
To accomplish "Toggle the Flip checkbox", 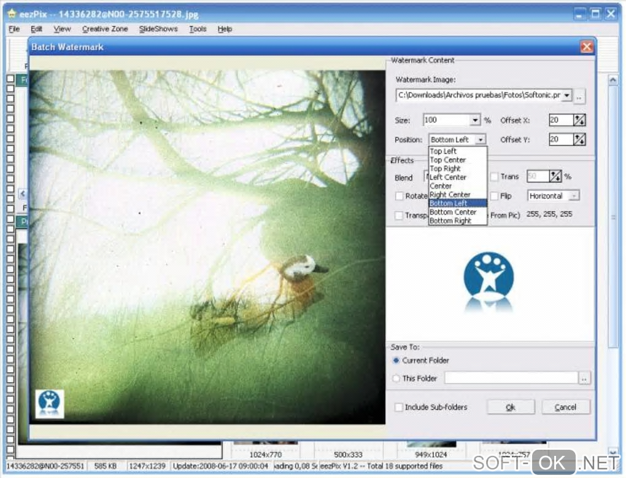I will pyautogui.click(x=494, y=196).
